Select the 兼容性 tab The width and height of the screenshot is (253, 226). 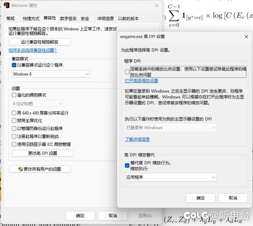click(50, 18)
